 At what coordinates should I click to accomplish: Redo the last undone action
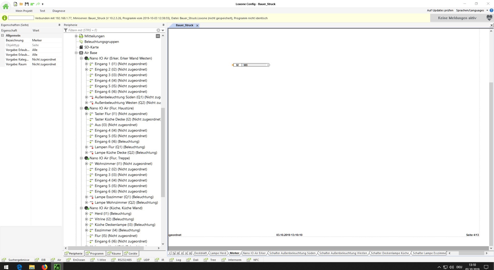[x=38, y=4]
